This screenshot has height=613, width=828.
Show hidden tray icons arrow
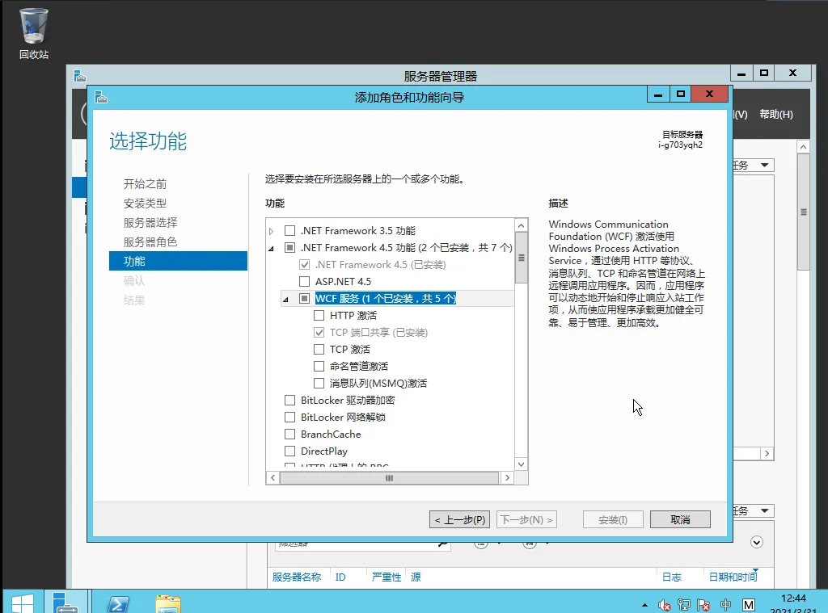coord(644,605)
